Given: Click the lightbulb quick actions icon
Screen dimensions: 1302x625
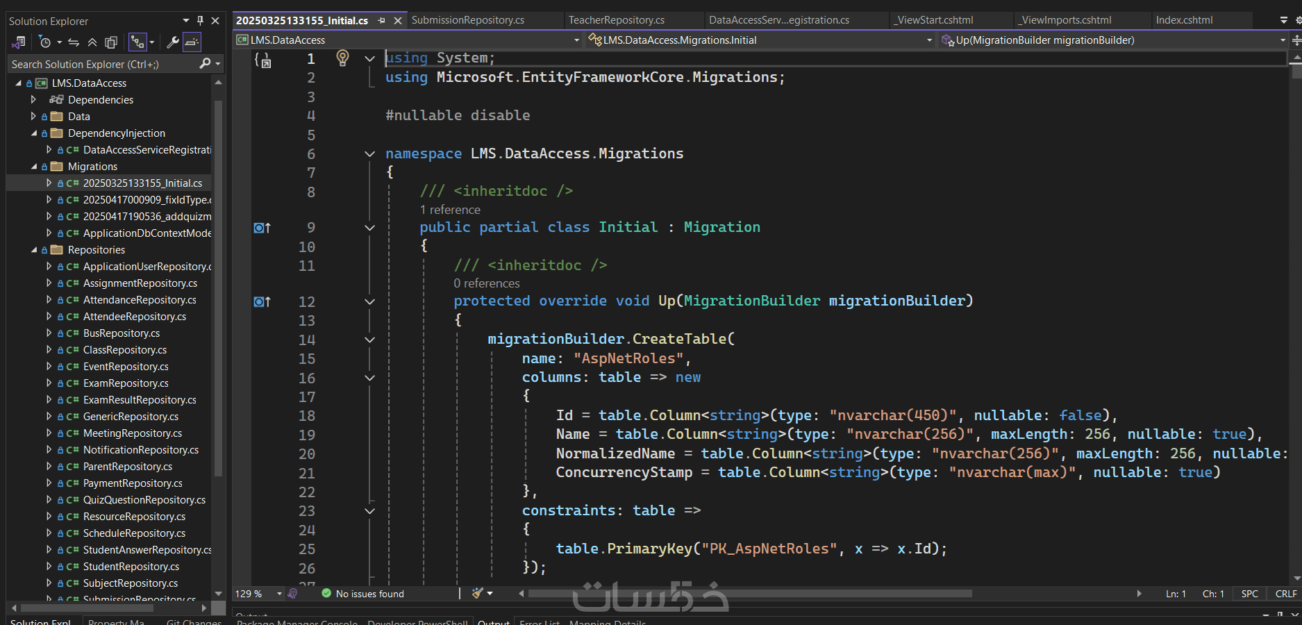Looking at the screenshot, I should [342, 58].
